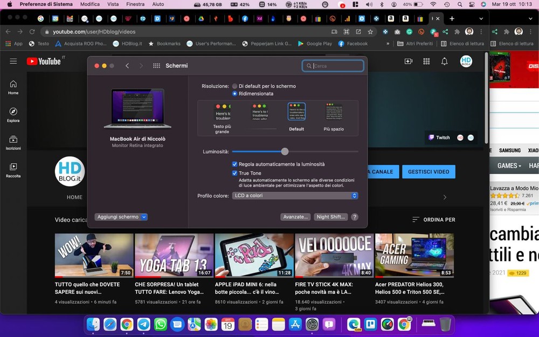Open the 'HDBlog.it' bookmark
The width and height of the screenshot is (539, 337).
point(128,44)
